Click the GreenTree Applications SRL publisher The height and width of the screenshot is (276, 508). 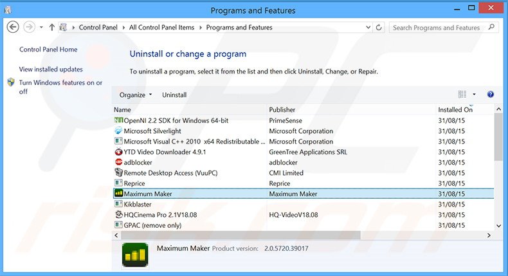click(x=308, y=152)
